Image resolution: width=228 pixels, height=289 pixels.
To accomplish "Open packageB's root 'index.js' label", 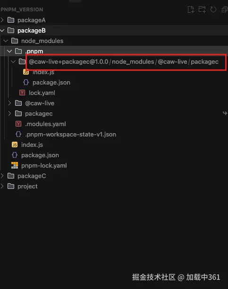I will point(32,145).
